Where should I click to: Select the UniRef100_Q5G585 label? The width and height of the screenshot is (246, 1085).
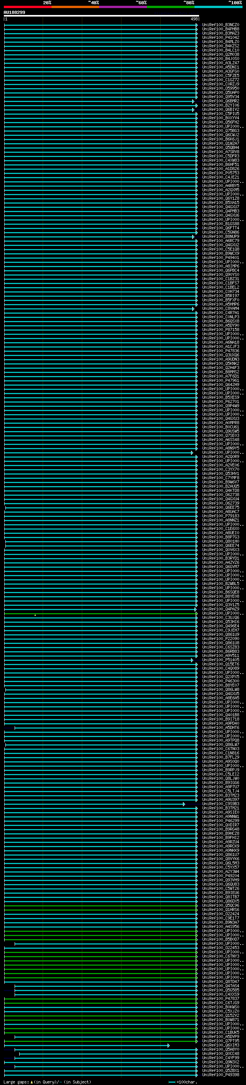click(220, 990)
